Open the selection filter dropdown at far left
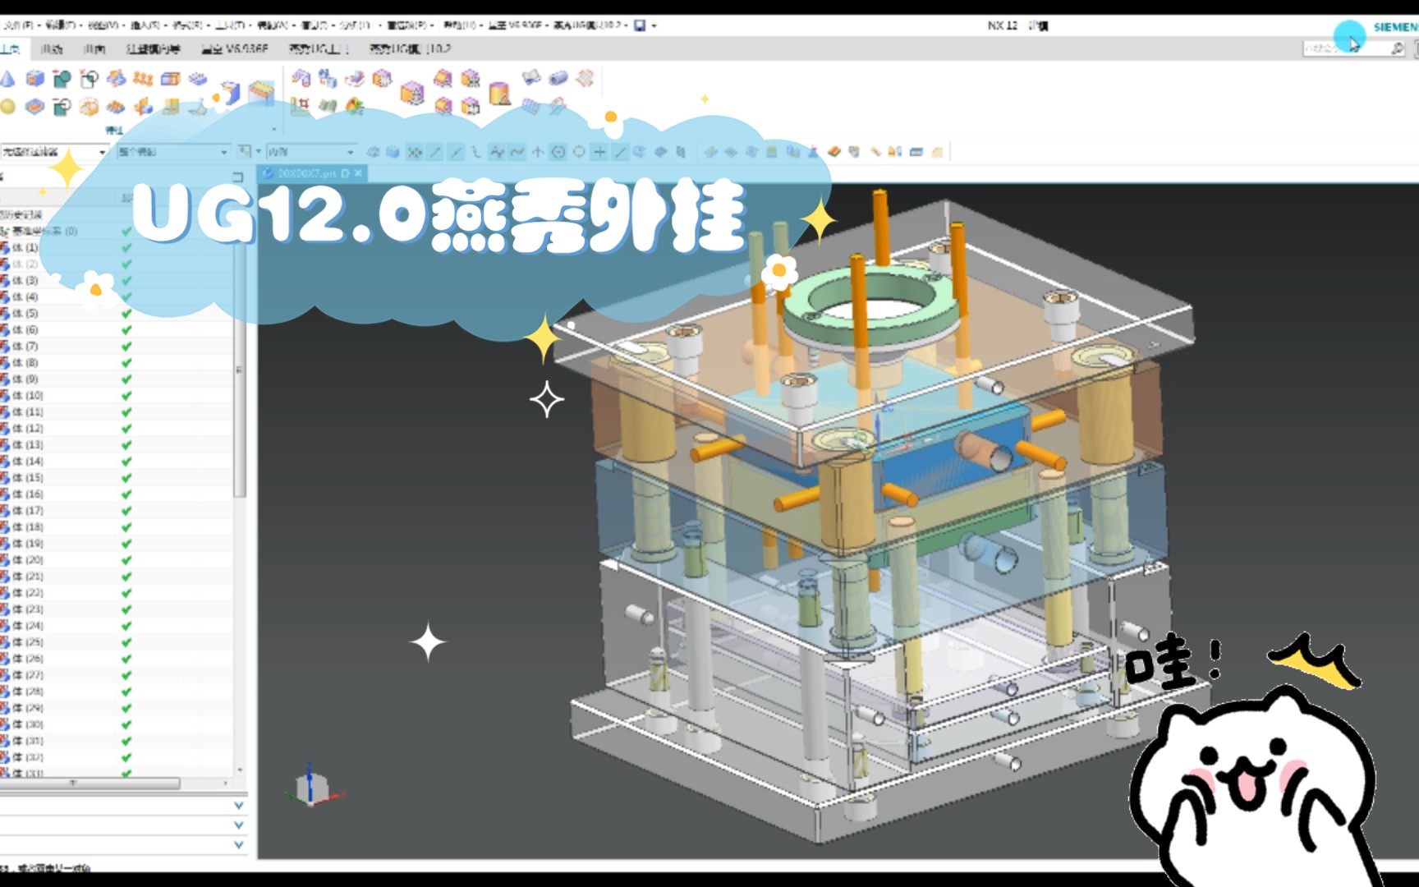Screen dimensions: 1419x887 (x=54, y=152)
